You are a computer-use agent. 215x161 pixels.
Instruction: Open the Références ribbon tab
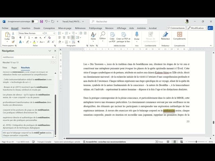(x=80, y=28)
